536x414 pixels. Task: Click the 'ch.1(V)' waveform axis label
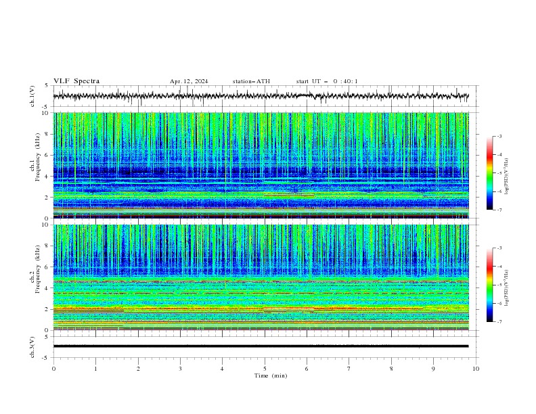pyautogui.click(x=32, y=96)
